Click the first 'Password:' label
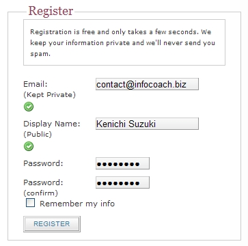248x246 pixels. (x=43, y=163)
